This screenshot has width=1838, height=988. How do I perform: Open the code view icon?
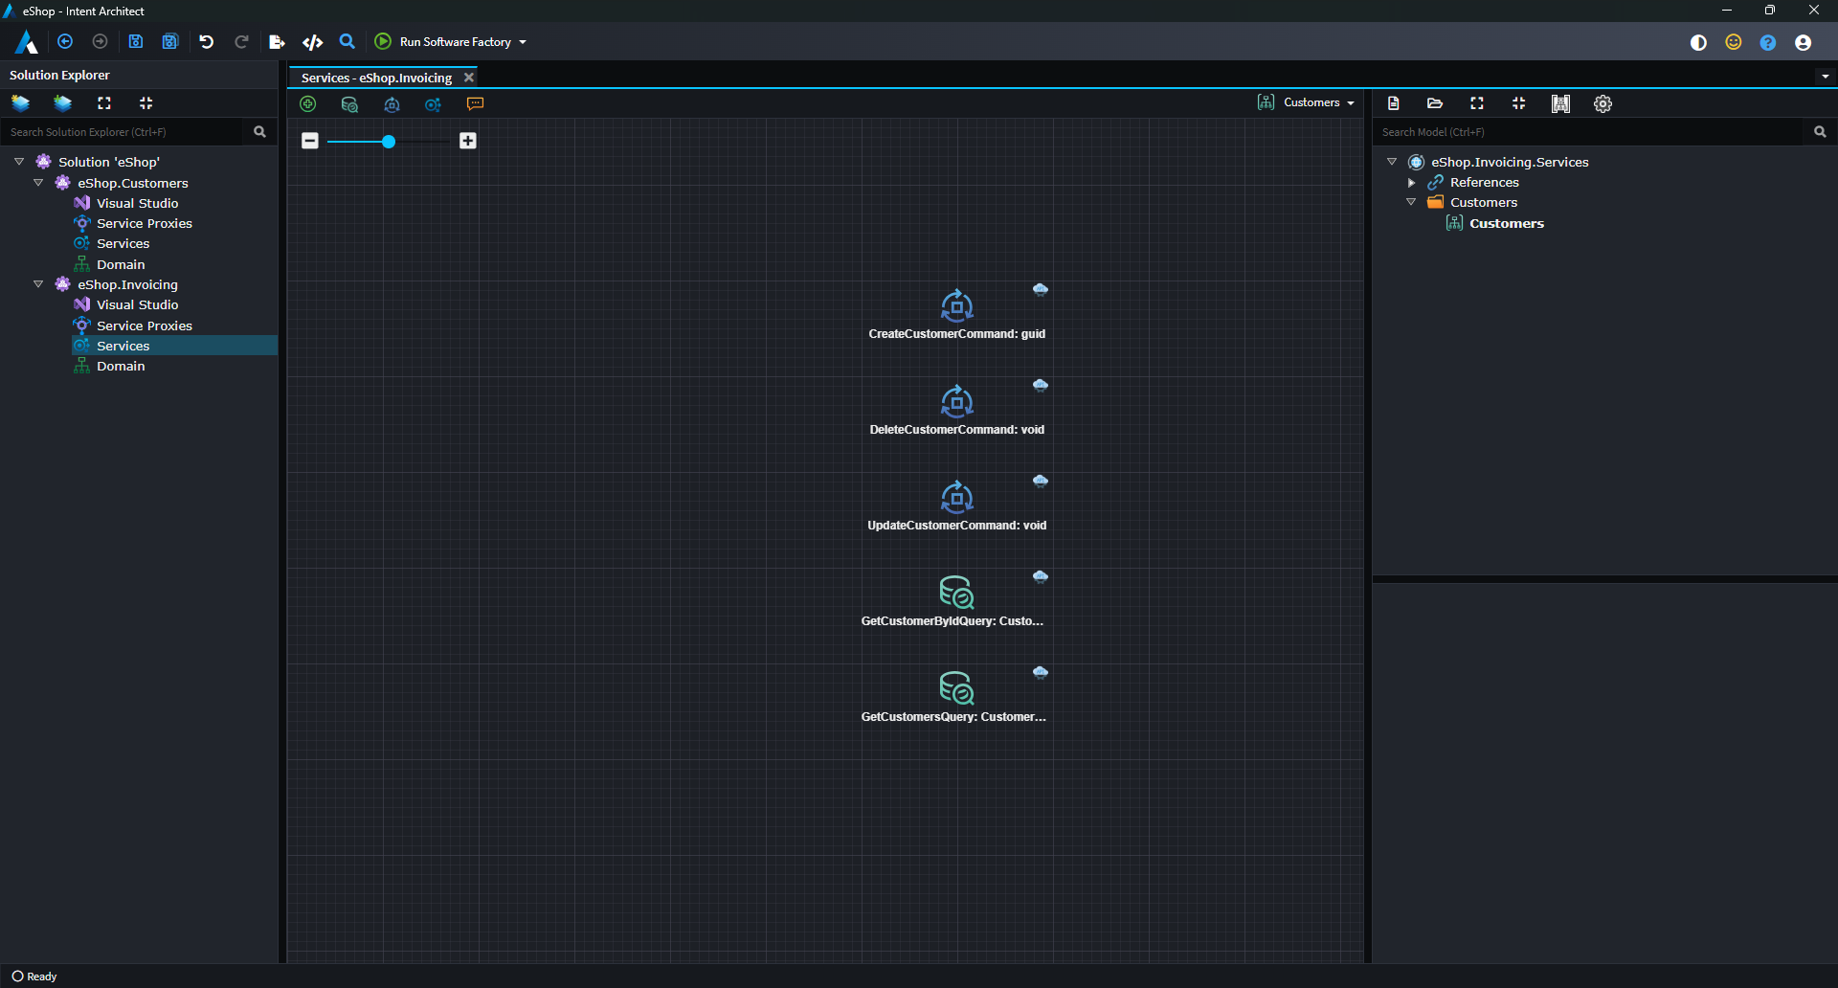pos(312,42)
